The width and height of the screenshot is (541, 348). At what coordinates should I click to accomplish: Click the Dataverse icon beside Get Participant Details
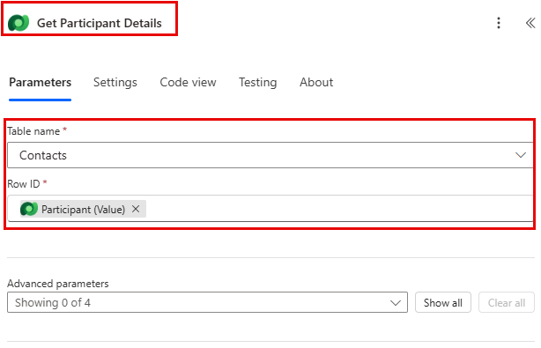(19, 23)
